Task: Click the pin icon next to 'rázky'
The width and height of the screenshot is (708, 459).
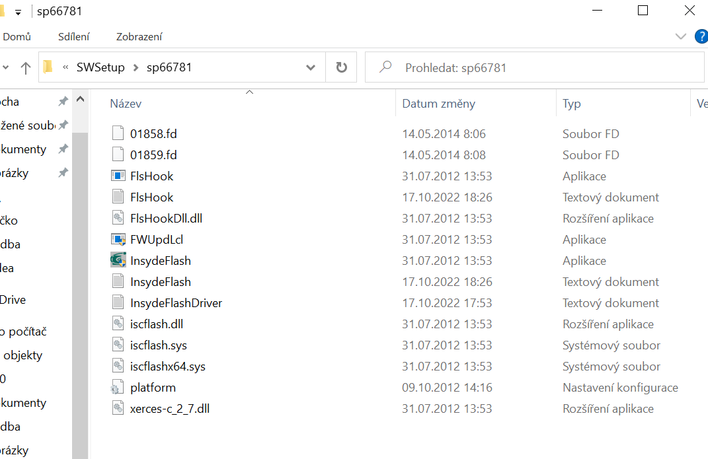Action: [x=63, y=172]
